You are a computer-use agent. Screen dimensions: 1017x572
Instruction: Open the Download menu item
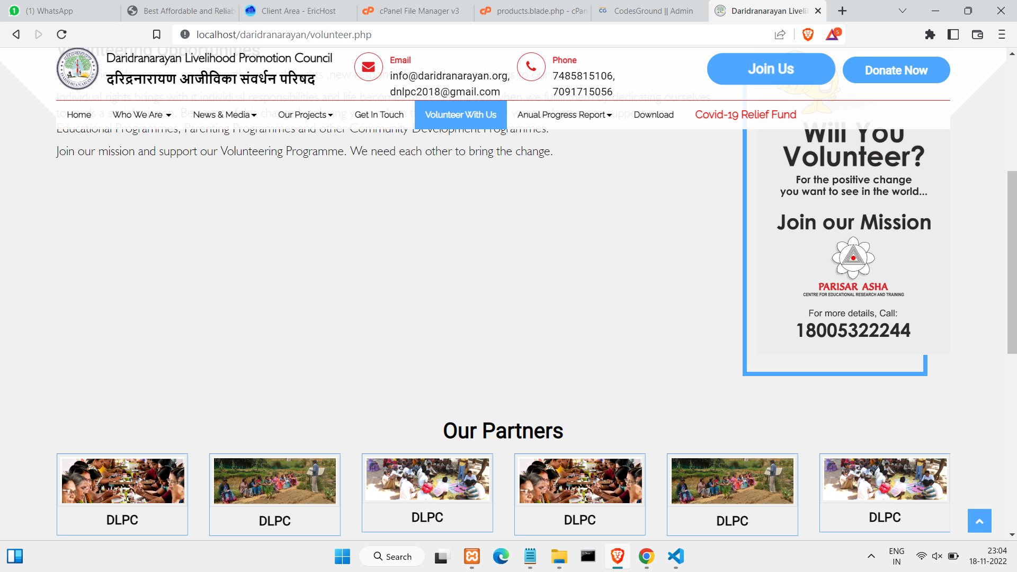654,115
